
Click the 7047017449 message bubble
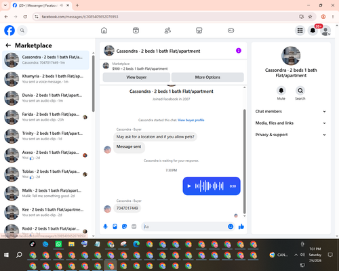point(127,208)
